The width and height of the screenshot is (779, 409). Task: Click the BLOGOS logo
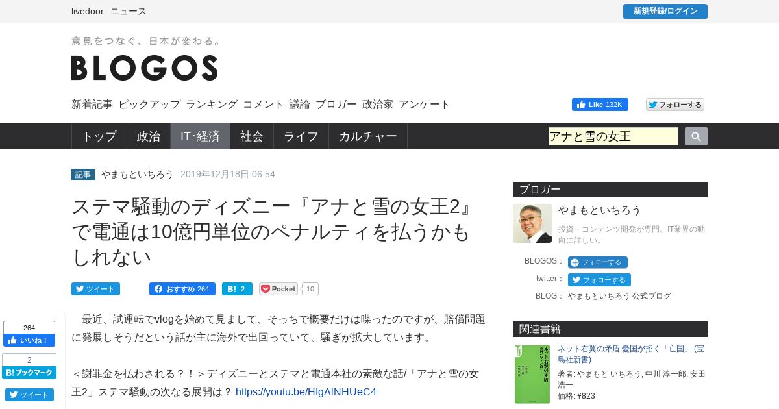point(145,68)
